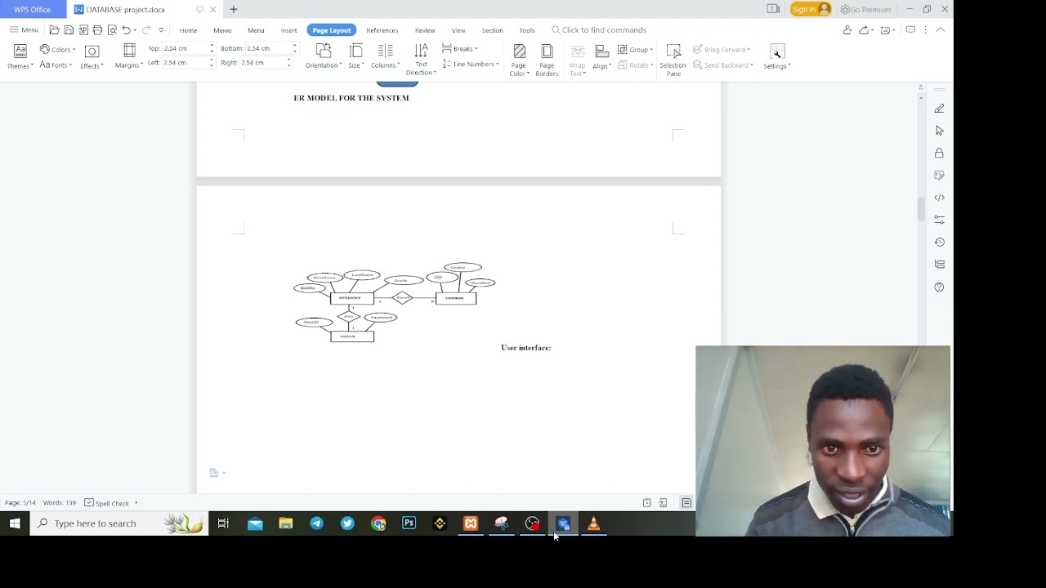1046x588 pixels.
Task: Click the Text Direction icon
Action: pos(421,51)
